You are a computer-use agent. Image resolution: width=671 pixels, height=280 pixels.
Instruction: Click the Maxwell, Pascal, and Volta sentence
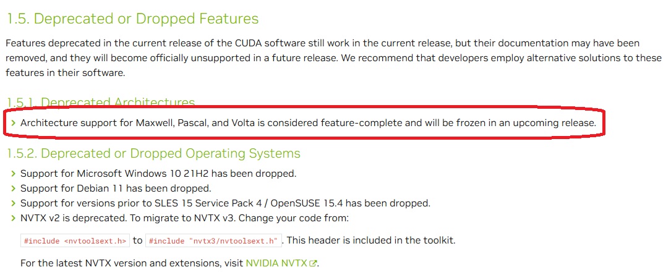[x=308, y=123]
